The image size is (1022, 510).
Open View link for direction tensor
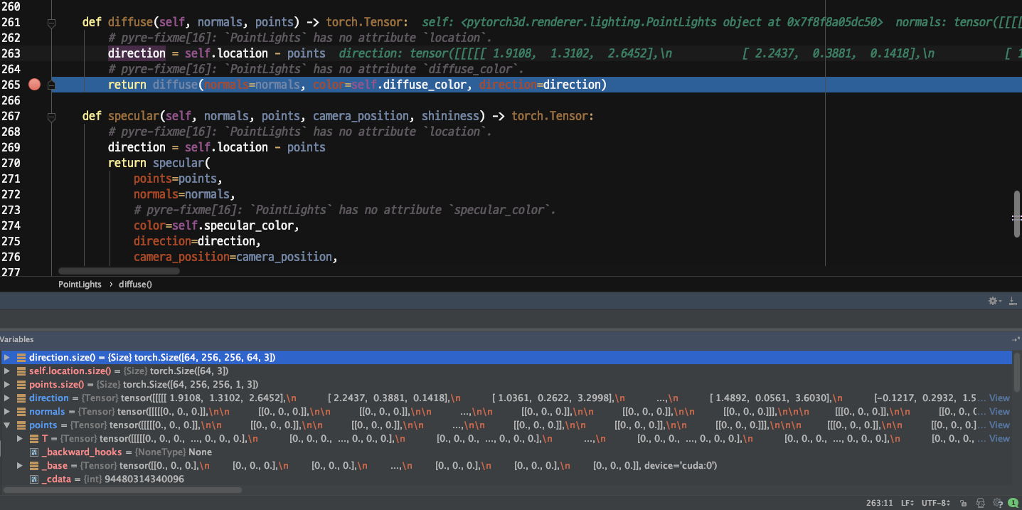pos(999,398)
